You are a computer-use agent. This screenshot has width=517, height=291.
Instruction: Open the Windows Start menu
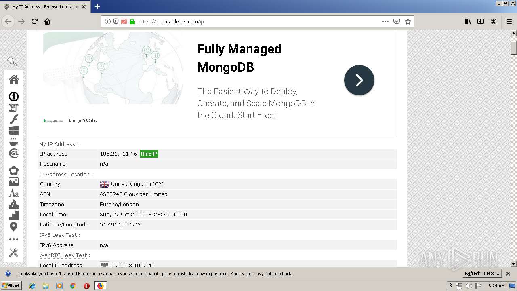(x=11, y=286)
